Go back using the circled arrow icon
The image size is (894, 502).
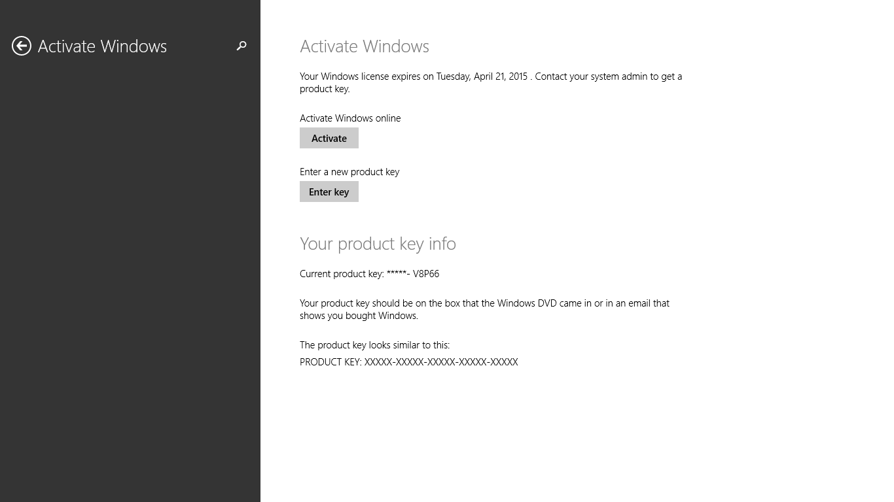click(x=22, y=46)
